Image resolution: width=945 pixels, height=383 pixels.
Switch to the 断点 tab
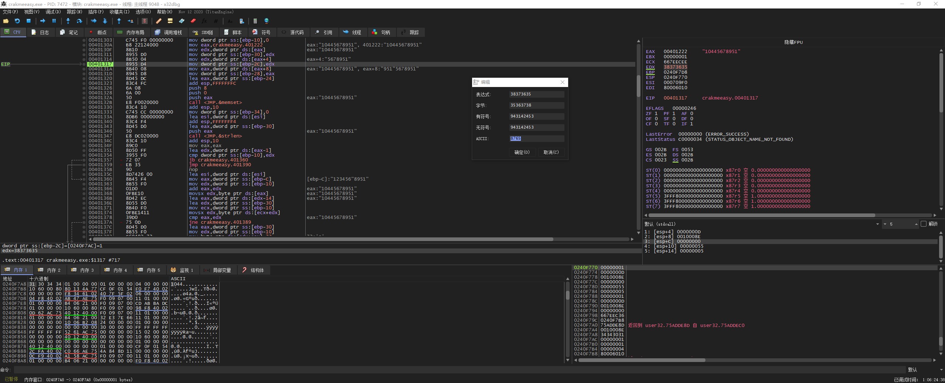coord(98,32)
